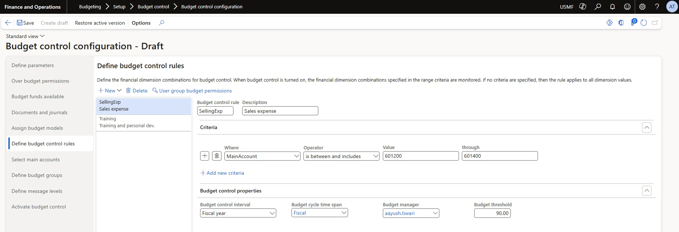Image resolution: width=679 pixels, height=232 pixels.
Task: Open User group budget permissions
Action: 192,91
